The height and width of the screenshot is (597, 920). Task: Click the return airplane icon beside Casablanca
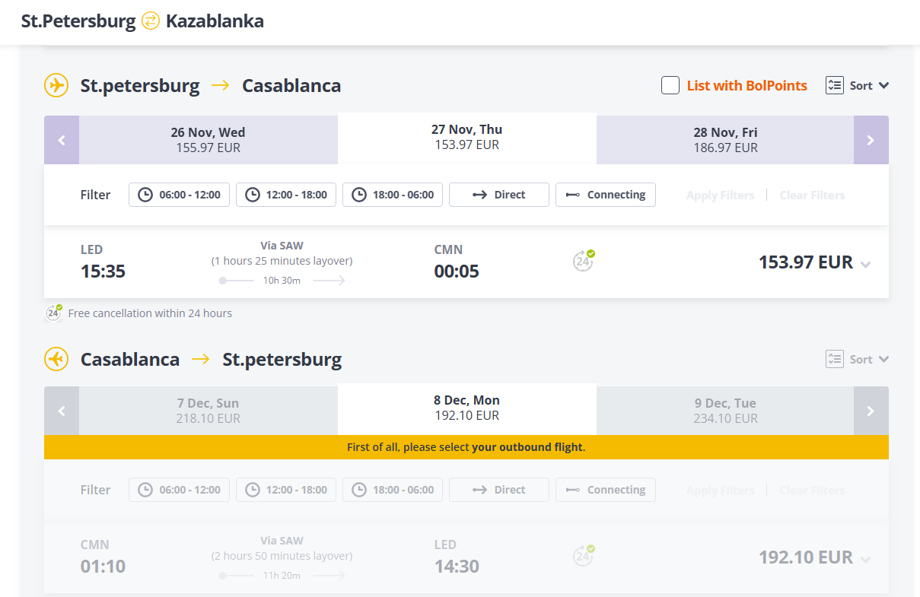pos(56,359)
